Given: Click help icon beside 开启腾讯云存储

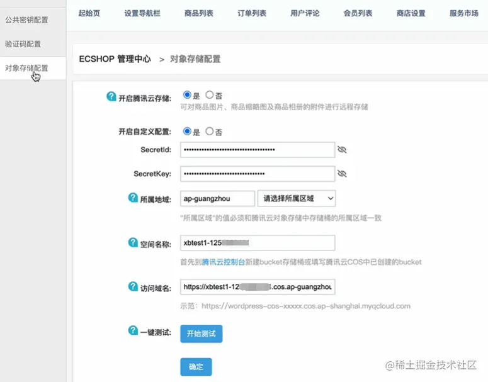Looking at the screenshot, I should pyautogui.click(x=111, y=96).
